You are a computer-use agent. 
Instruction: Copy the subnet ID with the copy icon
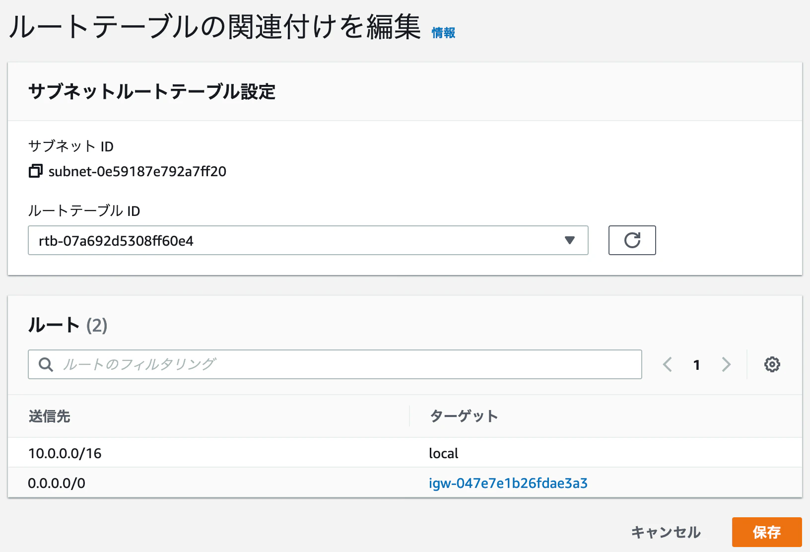pyautogui.click(x=35, y=171)
